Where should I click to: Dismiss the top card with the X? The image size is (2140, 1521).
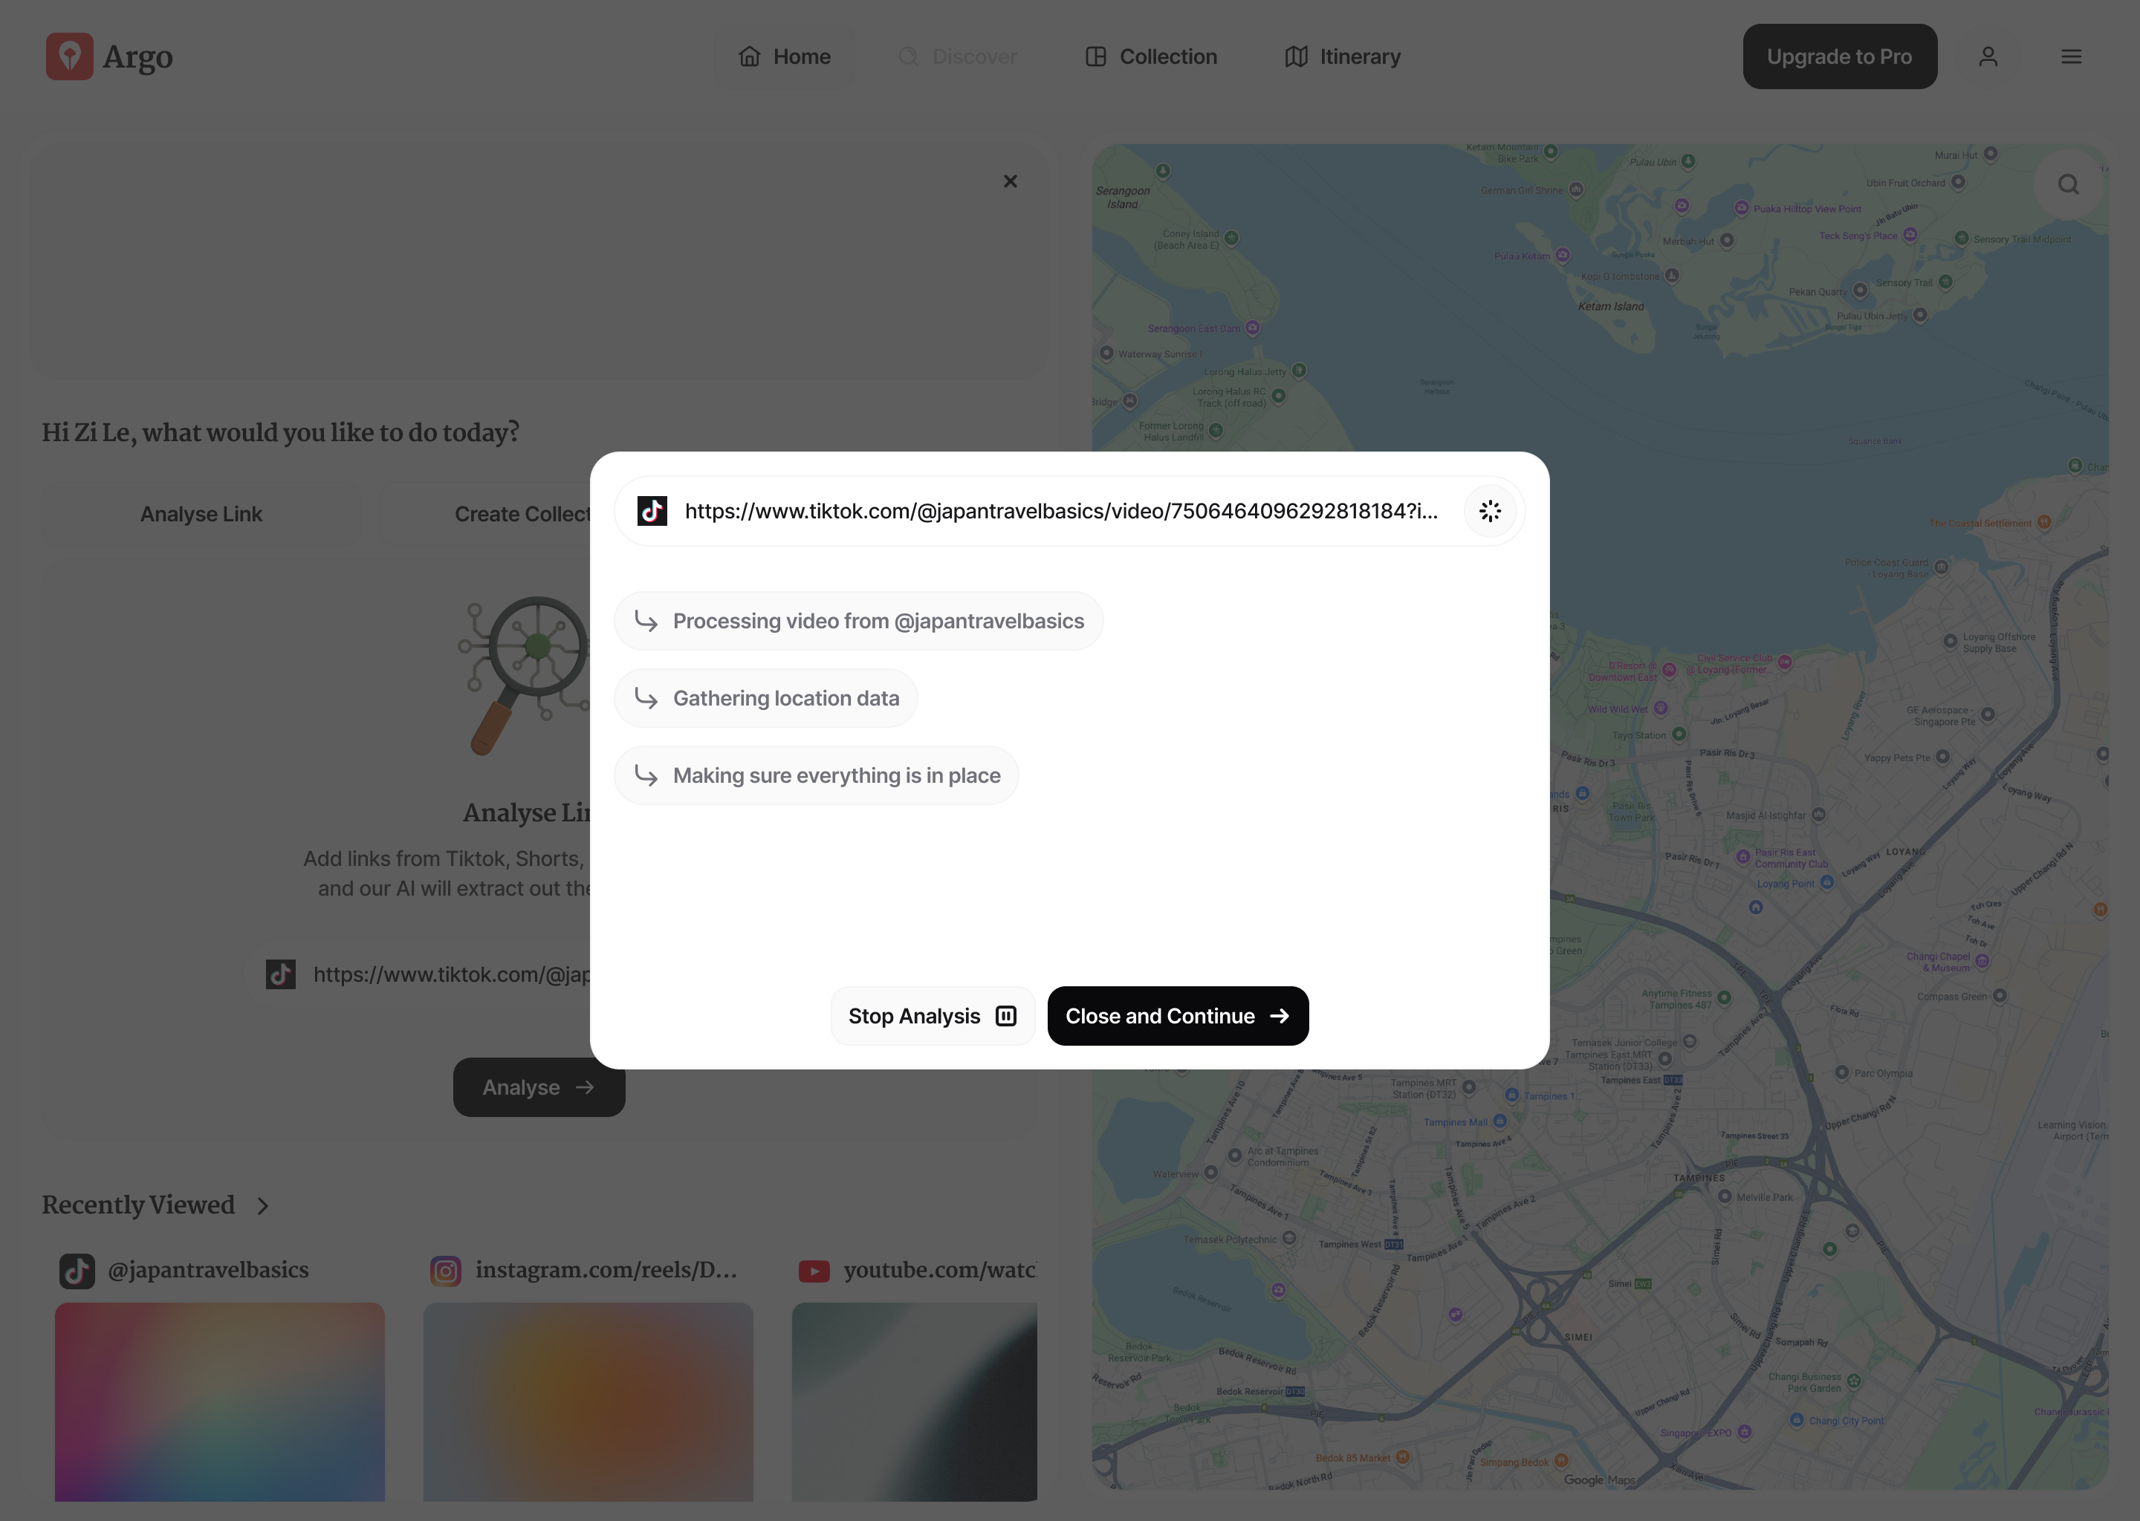1010,180
